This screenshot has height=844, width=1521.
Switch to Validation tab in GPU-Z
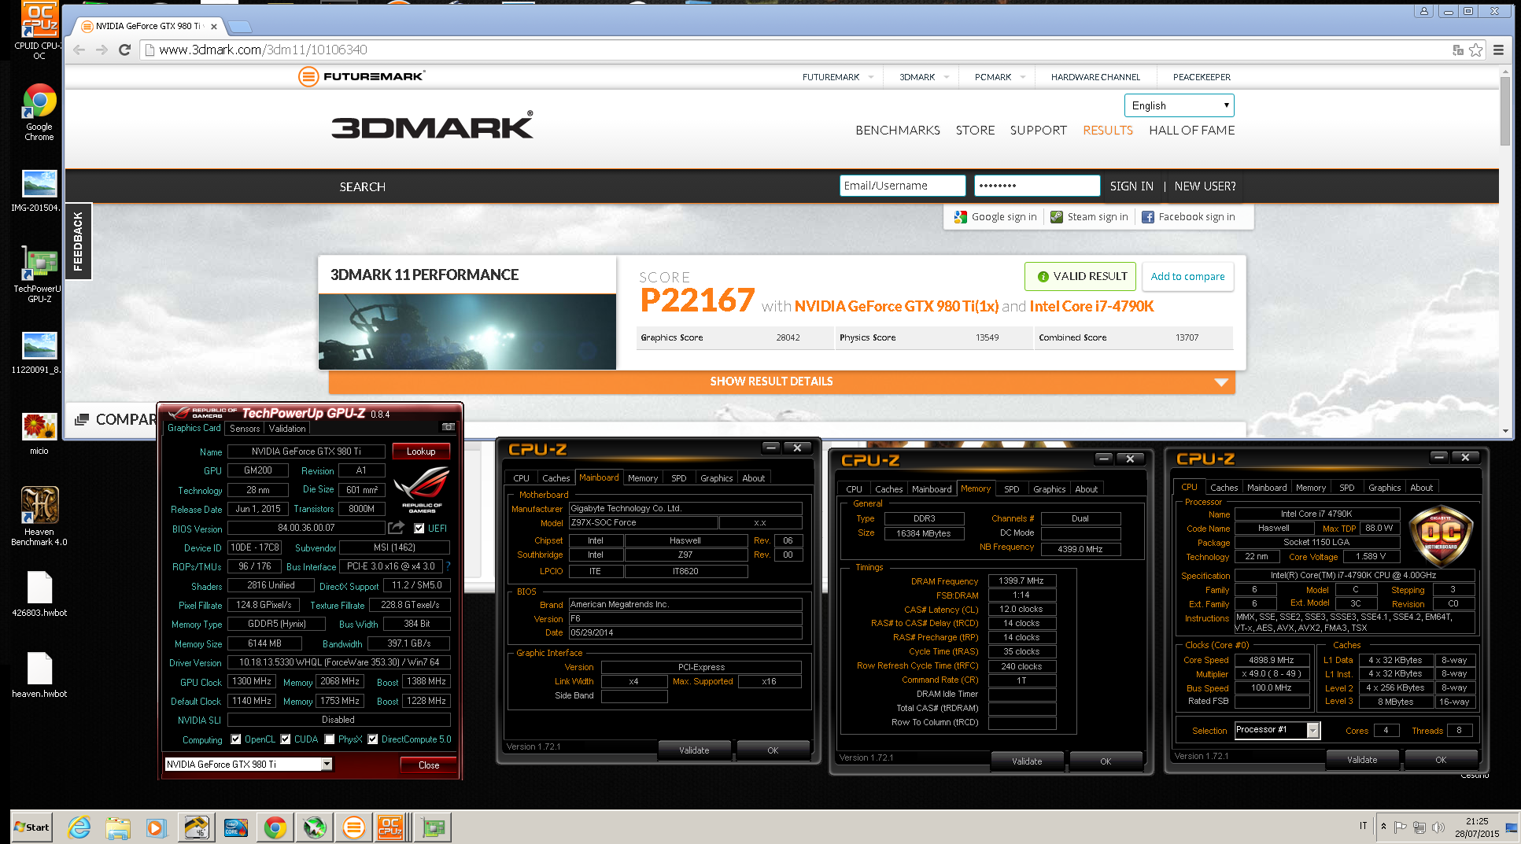point(287,429)
